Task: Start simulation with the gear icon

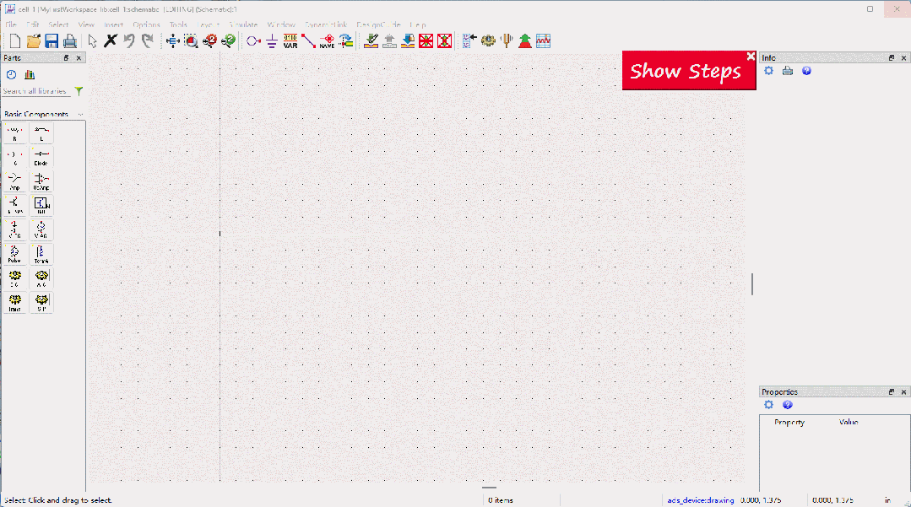Action: [x=488, y=40]
